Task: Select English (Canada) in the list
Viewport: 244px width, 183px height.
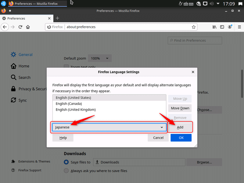Action: point(109,103)
